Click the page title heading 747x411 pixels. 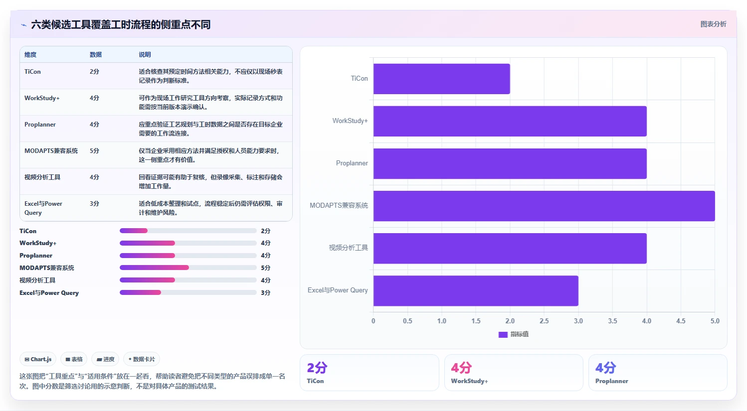(121, 24)
